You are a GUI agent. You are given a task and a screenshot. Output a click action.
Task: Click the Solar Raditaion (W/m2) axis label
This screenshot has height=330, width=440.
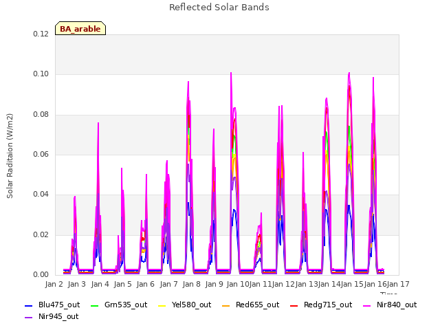click(10, 156)
